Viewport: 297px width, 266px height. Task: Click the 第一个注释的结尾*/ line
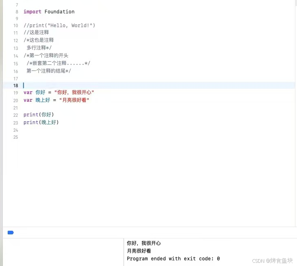49,71
